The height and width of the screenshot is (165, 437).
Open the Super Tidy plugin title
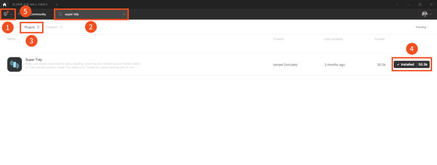[34, 60]
